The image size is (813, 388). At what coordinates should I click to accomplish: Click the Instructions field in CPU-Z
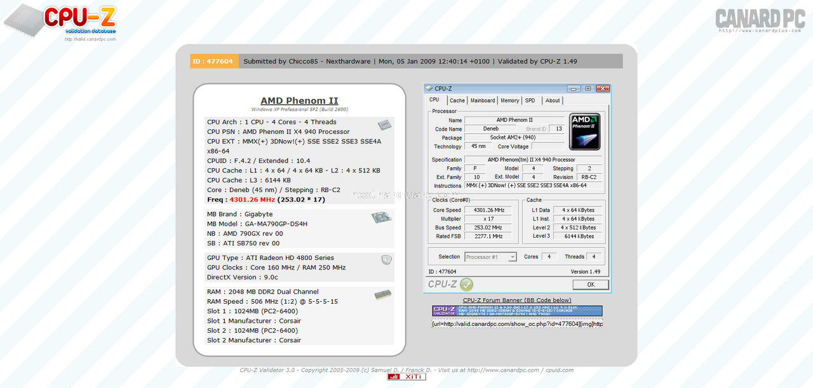533,186
